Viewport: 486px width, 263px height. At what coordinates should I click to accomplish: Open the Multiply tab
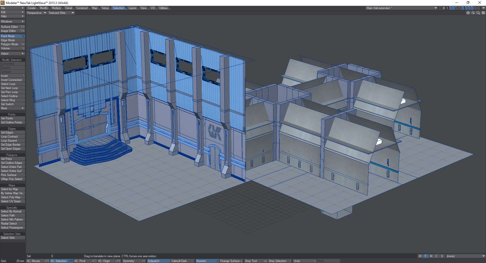point(56,8)
